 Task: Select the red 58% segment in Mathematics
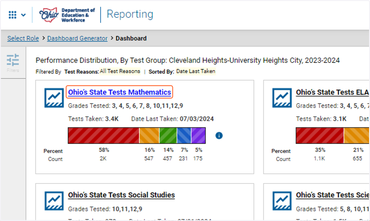pos(104,136)
